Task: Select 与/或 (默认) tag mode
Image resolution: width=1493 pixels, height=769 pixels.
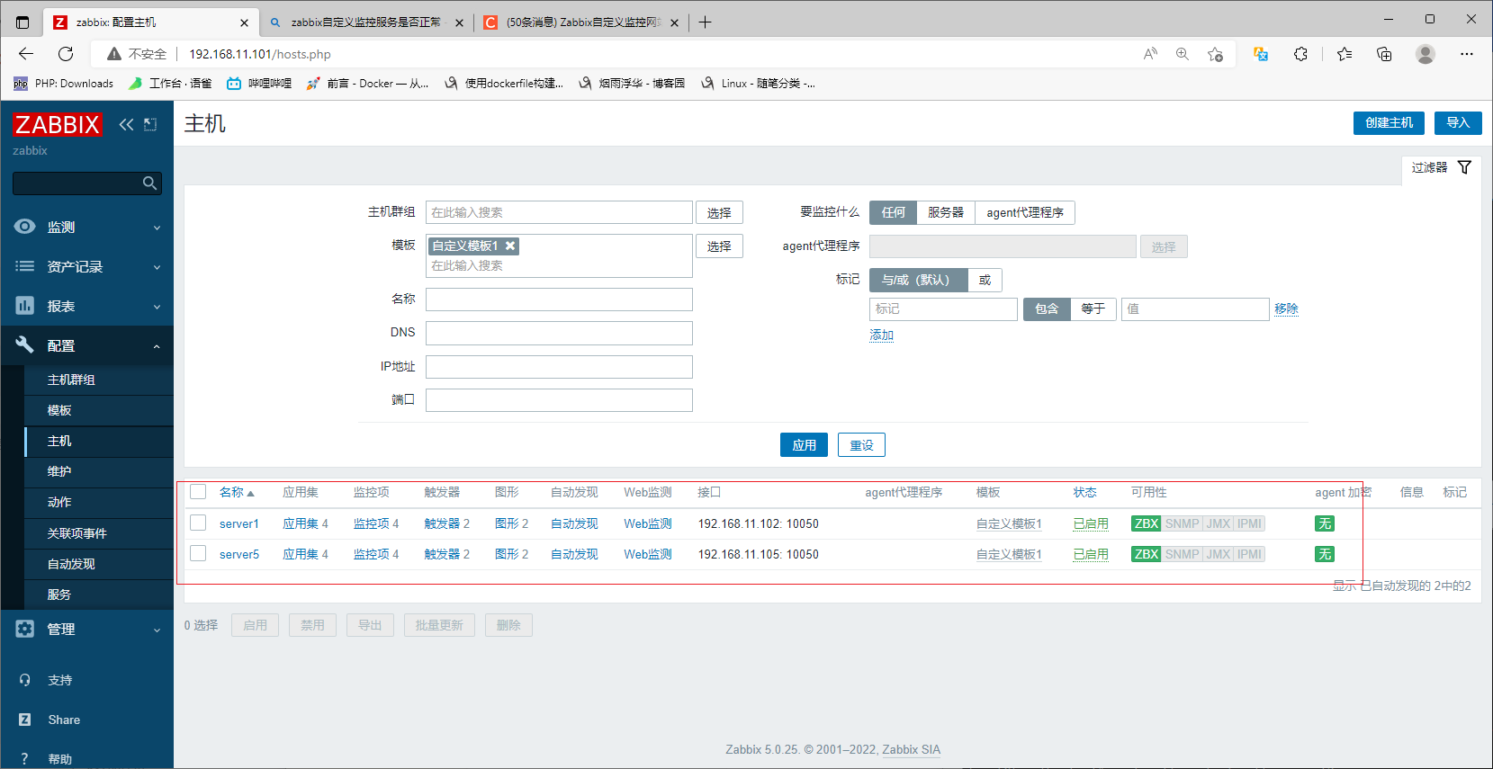Action: pyautogui.click(x=918, y=280)
